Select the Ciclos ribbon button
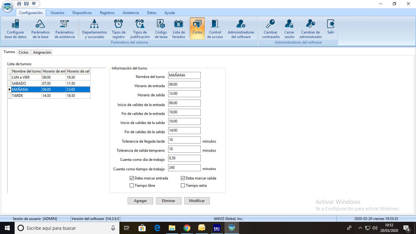The image size is (416, 234). (197, 29)
